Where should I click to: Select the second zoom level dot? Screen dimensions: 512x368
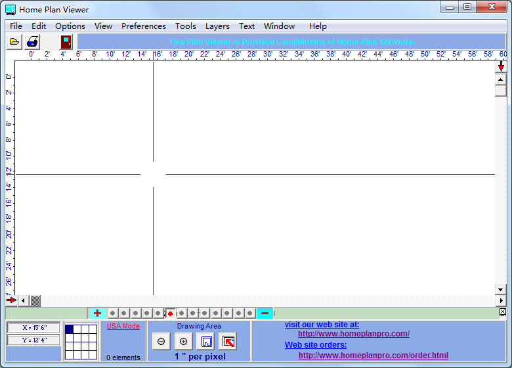pos(124,313)
